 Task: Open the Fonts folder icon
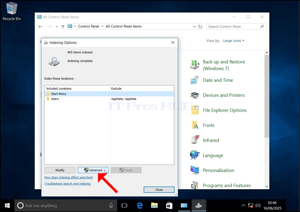(x=195, y=125)
